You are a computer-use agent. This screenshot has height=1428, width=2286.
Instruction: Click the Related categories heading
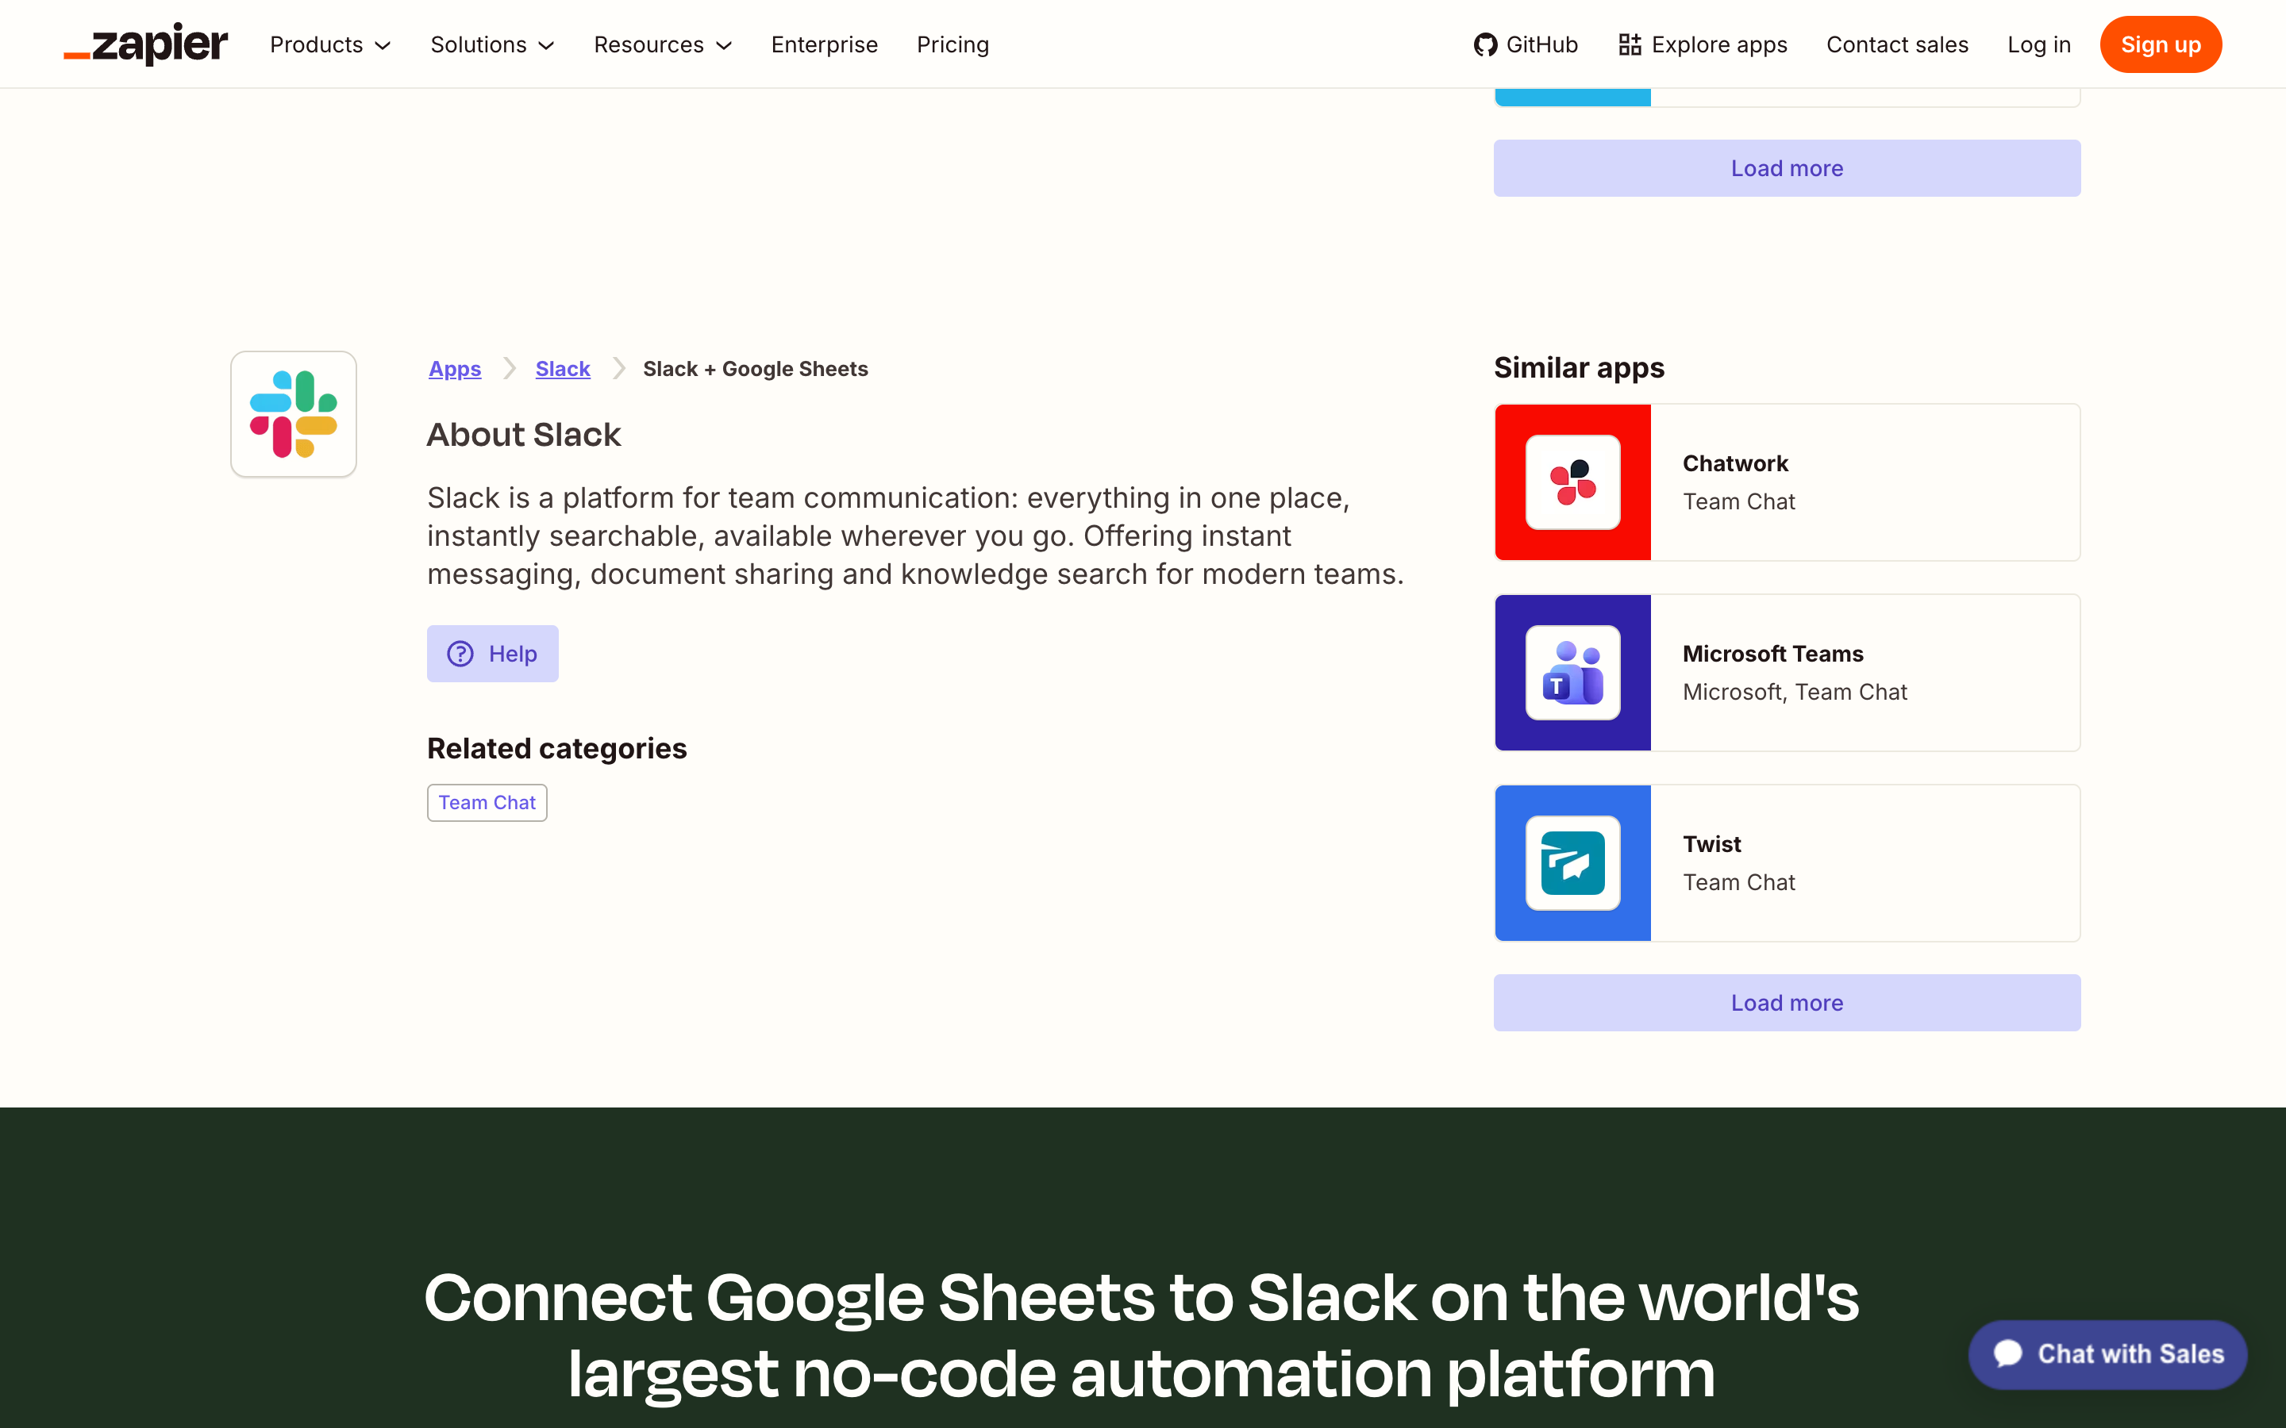[x=556, y=748]
